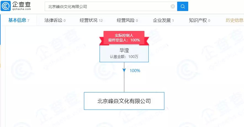Open the 法律诉讼 tab
The image size is (244, 127).
(x=53, y=20)
